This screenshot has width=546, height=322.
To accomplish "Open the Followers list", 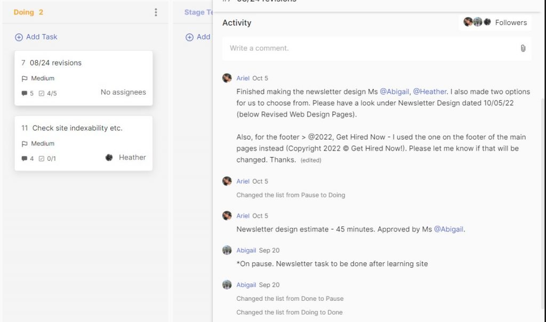I will pos(495,22).
